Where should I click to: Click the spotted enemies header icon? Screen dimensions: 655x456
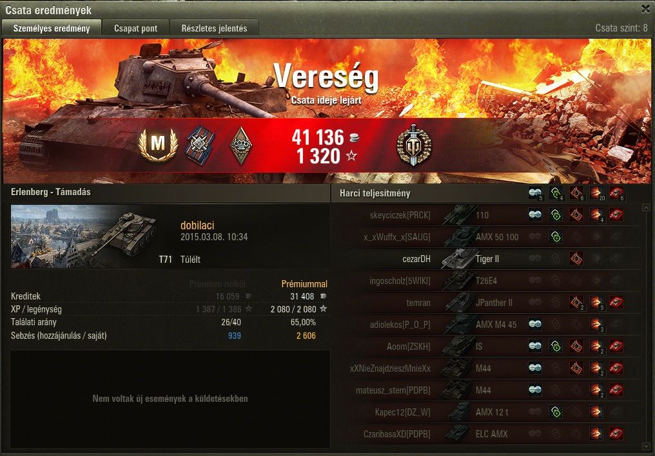coord(535,193)
